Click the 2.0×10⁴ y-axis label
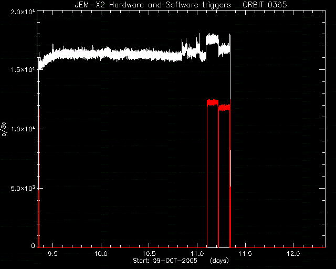The height and width of the screenshot is (269, 336). click(x=23, y=12)
